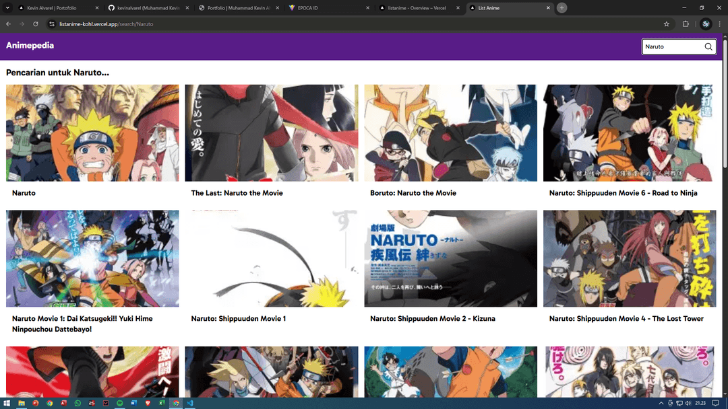Open the browser Extensions puzzle icon
Viewport: 728px width, 409px height.
coord(686,24)
